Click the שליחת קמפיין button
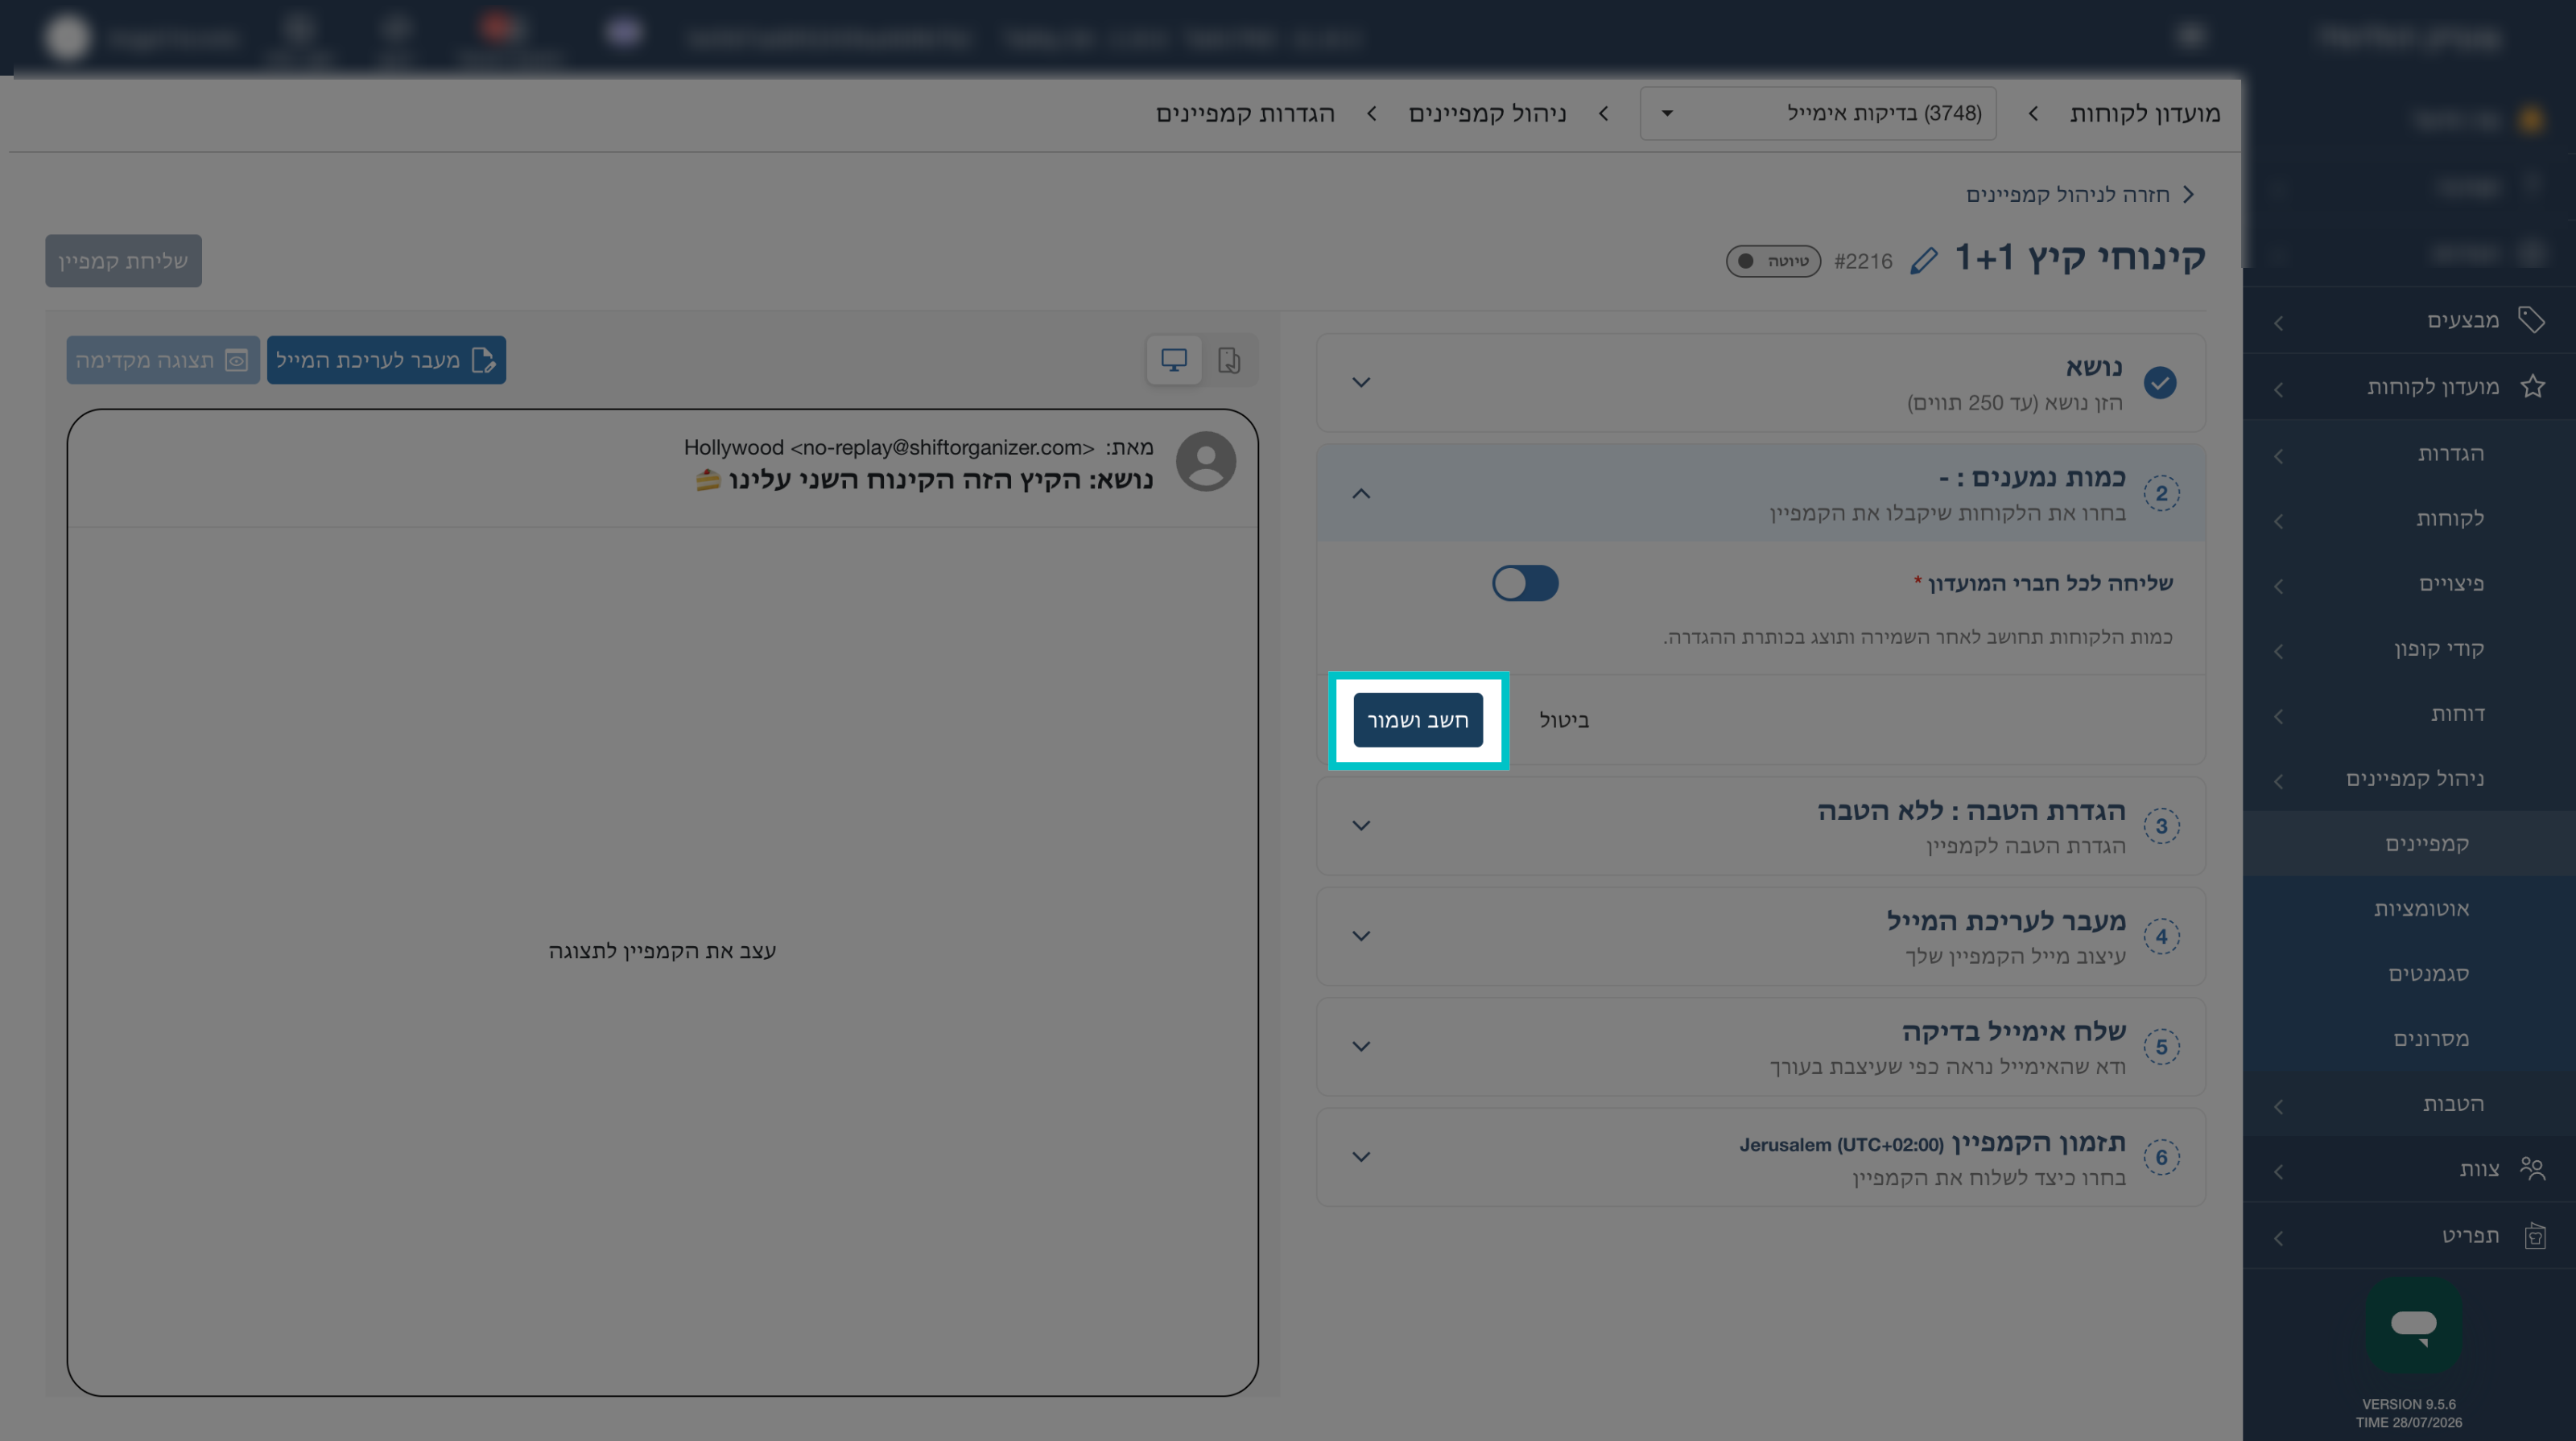2576x1441 pixels. (123, 261)
